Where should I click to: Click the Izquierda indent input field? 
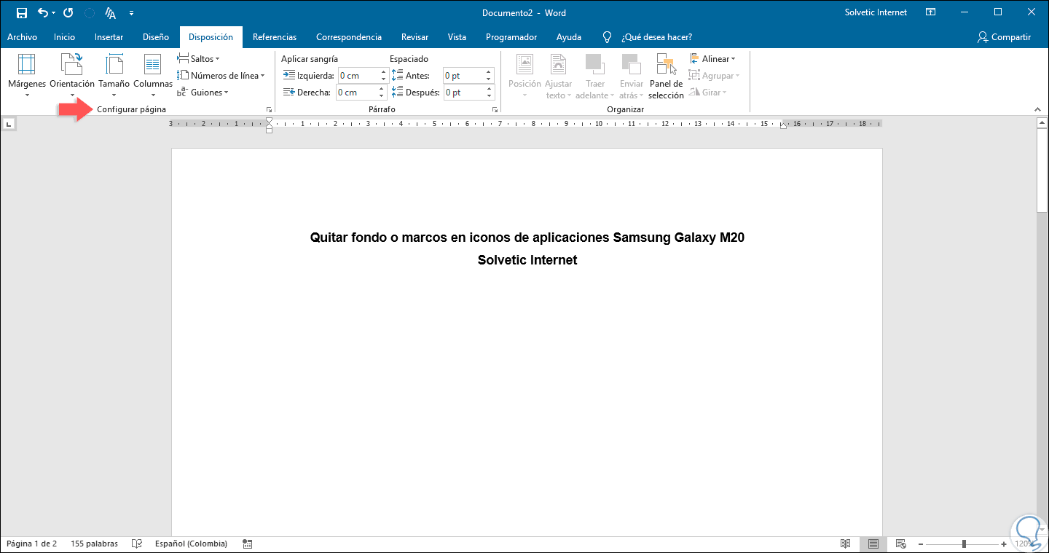[357, 76]
